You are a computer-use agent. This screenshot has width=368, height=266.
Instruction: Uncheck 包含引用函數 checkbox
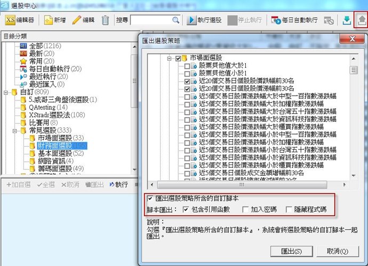tap(186, 209)
